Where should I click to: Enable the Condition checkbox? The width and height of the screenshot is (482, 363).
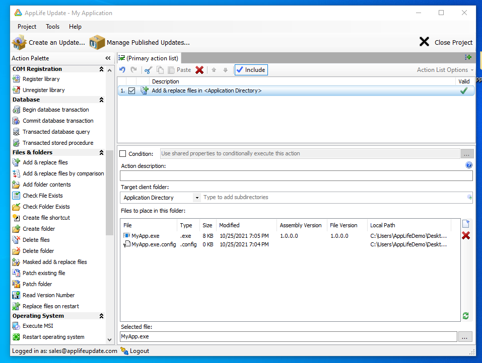[123, 153]
